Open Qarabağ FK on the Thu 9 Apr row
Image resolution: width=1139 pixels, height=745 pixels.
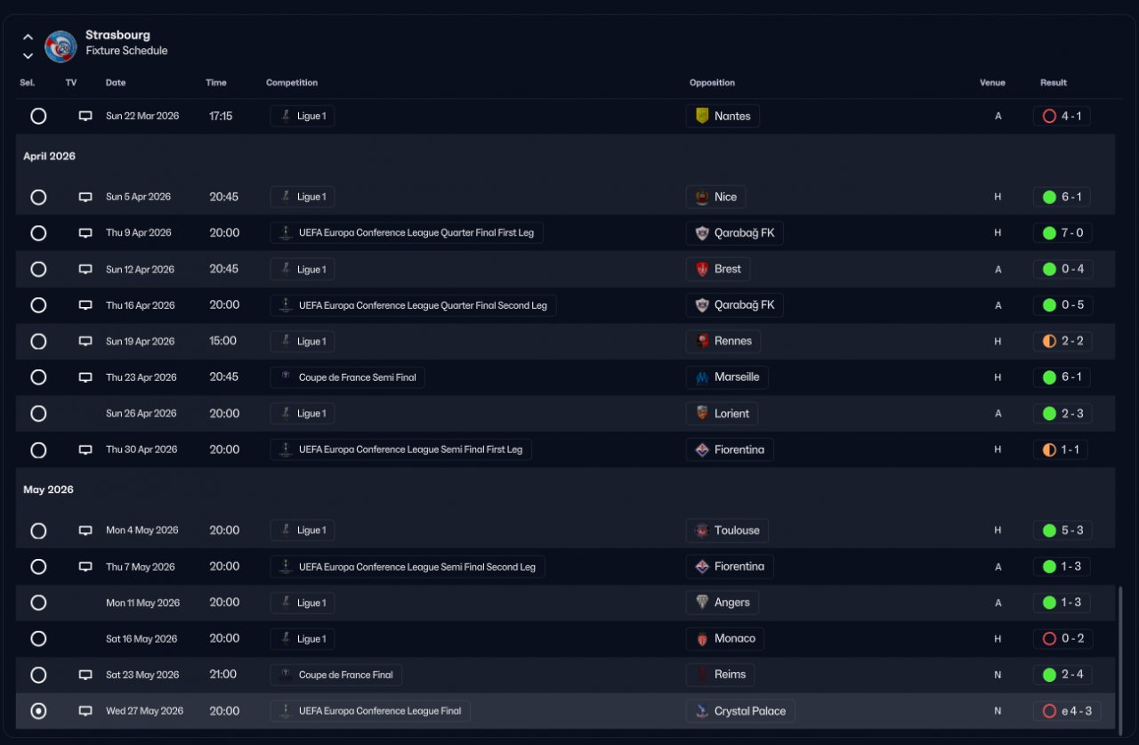pyautogui.click(x=735, y=233)
